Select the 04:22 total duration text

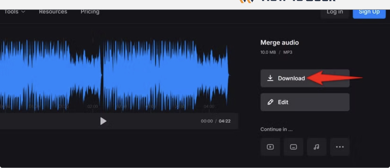(x=225, y=121)
